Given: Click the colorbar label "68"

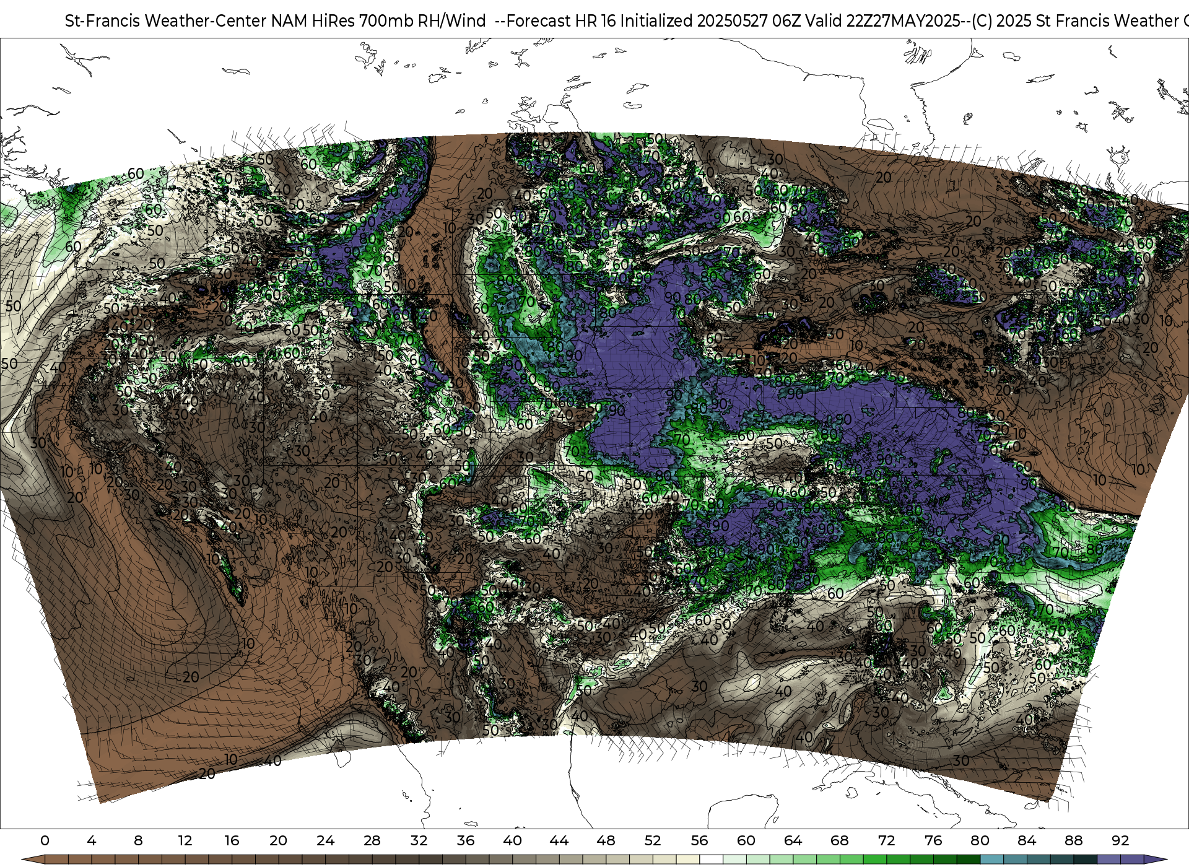Looking at the screenshot, I should point(840,840).
